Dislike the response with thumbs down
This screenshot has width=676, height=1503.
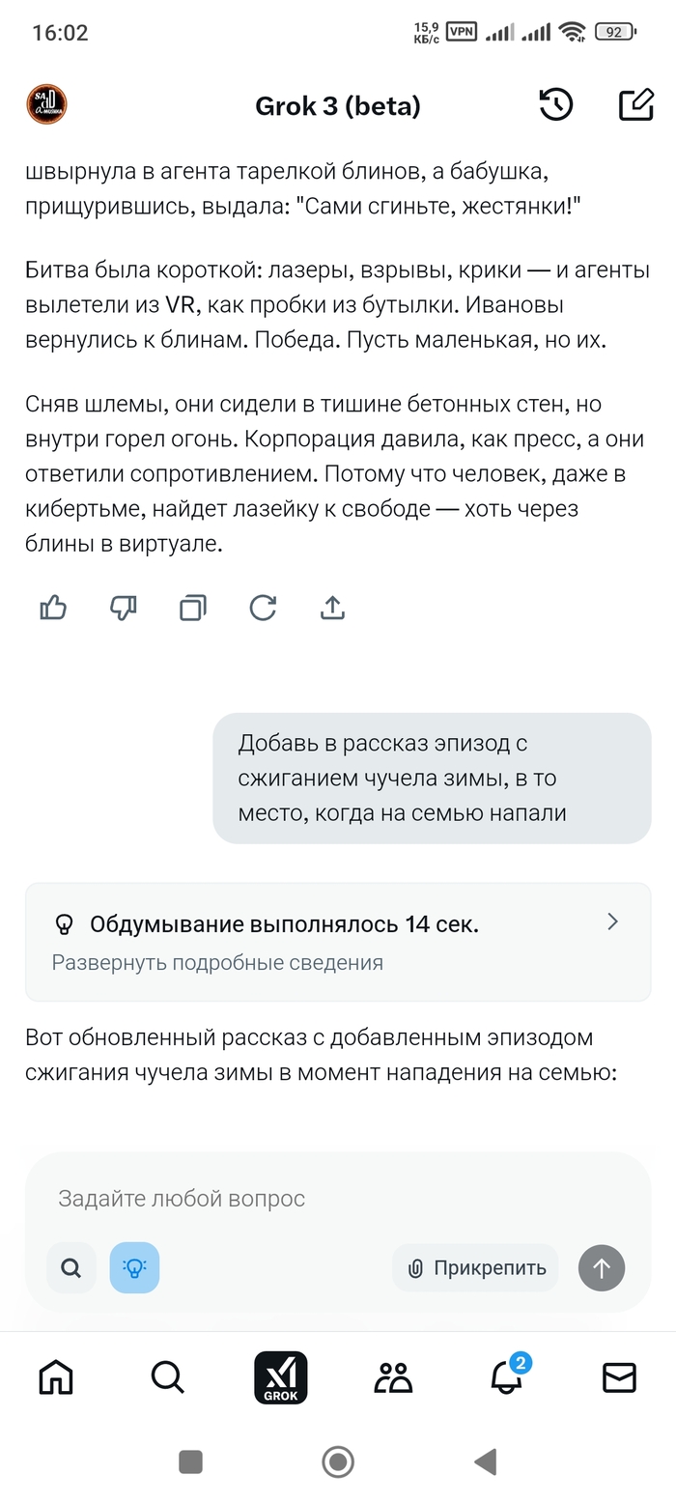click(x=124, y=608)
